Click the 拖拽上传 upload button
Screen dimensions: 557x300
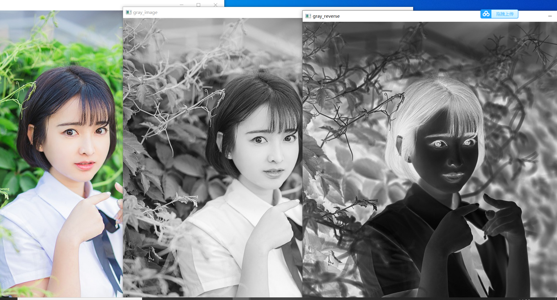(x=504, y=14)
